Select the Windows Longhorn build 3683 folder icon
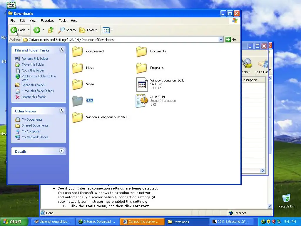301x226 pixels. pos(78,117)
